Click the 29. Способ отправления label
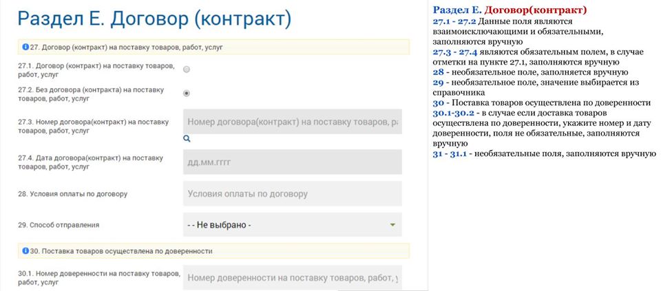 (x=59, y=225)
